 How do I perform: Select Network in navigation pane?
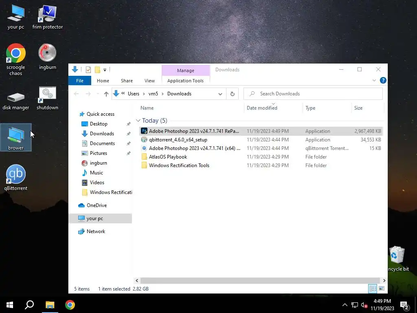[92, 231]
